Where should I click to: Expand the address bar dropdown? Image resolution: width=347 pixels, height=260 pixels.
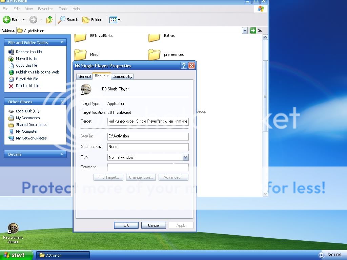click(245, 30)
